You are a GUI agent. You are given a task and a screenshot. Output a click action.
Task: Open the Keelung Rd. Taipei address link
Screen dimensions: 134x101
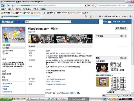(x=66, y=53)
